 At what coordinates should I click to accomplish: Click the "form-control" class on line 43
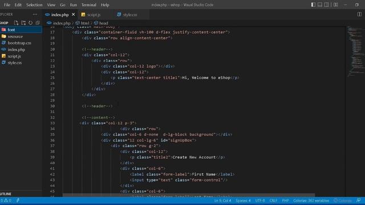206,180
